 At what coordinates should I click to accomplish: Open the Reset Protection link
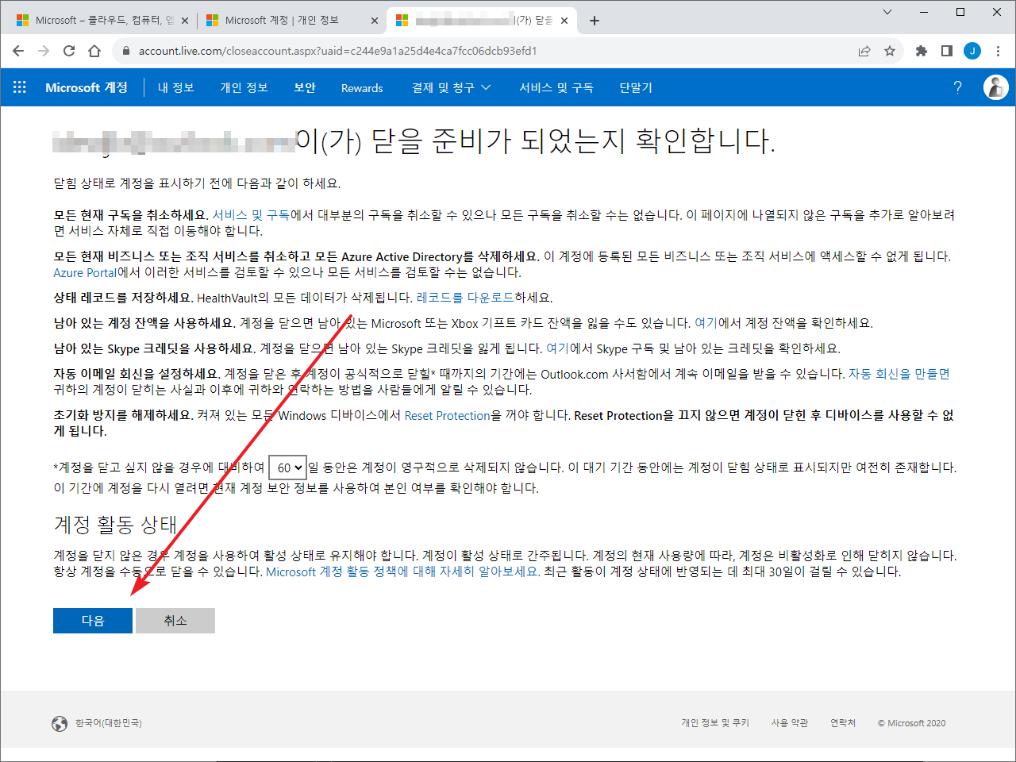448,415
